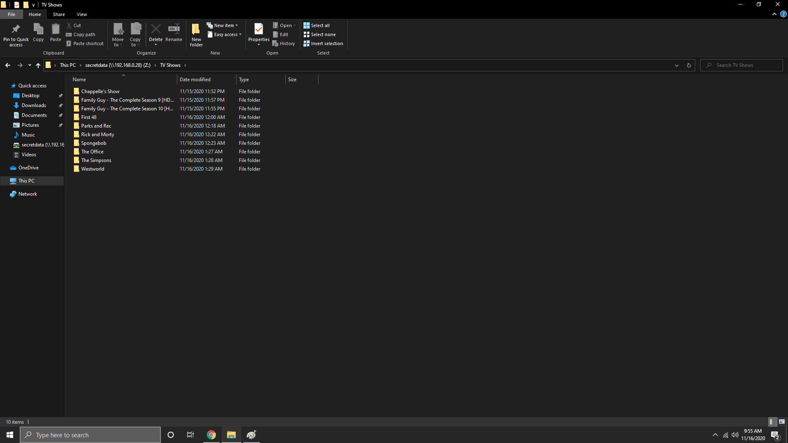Image resolution: width=788 pixels, height=443 pixels.
Task: Switch to large icons view icon
Action: tap(782, 422)
